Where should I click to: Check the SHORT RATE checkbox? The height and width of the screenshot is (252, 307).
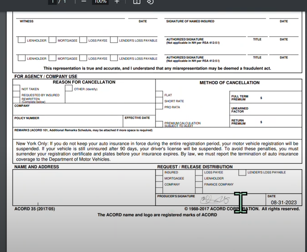click(x=159, y=100)
